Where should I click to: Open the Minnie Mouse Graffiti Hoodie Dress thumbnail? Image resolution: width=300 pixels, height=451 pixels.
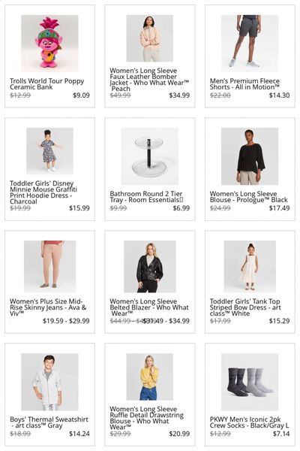coord(49,151)
